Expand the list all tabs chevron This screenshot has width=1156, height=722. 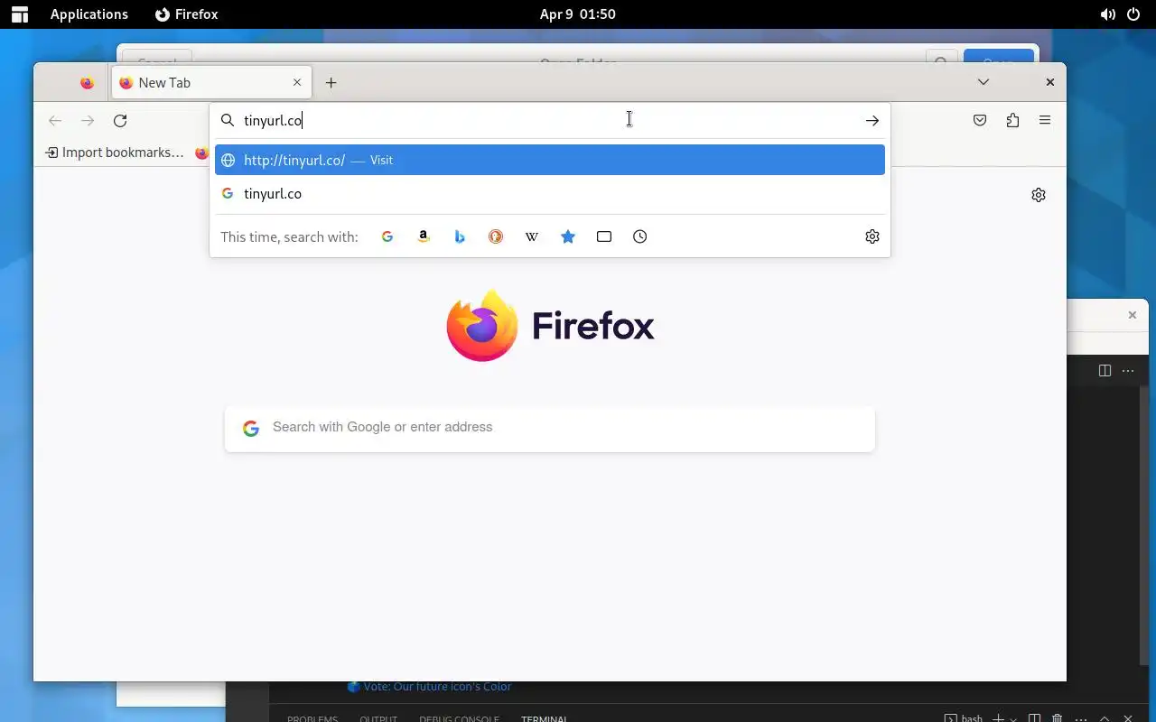984,82
